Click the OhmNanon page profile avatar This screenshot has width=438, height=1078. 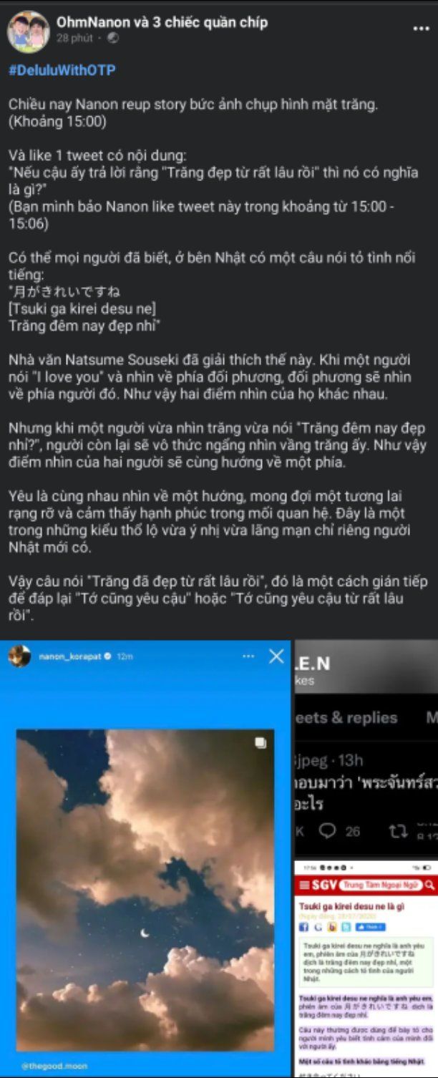coord(28,32)
